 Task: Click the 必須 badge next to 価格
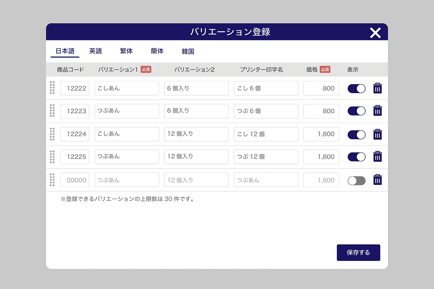(325, 69)
